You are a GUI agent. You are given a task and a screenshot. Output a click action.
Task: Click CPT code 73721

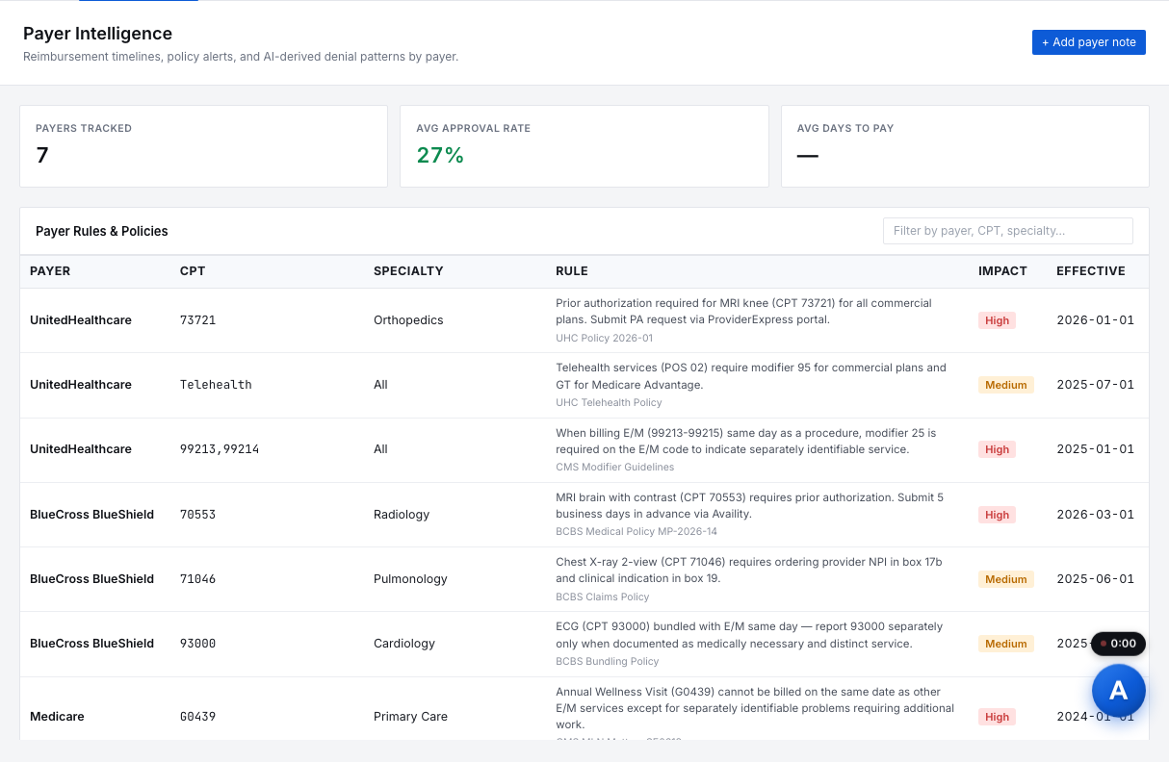click(197, 320)
